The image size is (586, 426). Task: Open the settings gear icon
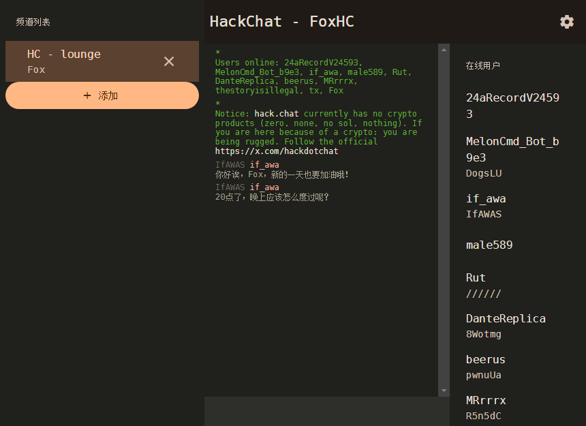pyautogui.click(x=566, y=22)
